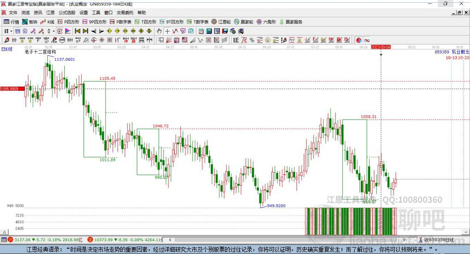Click the black left arrow icon

94,31
